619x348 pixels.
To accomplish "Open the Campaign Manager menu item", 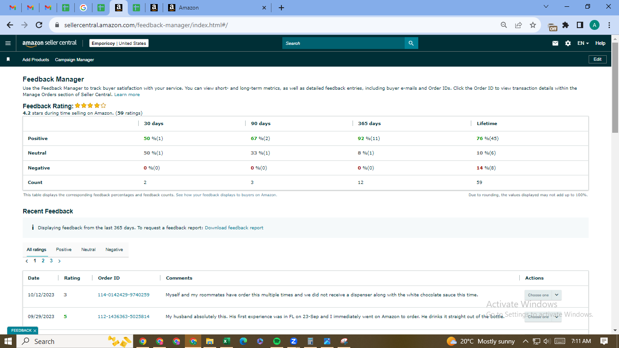I will 74,59.
